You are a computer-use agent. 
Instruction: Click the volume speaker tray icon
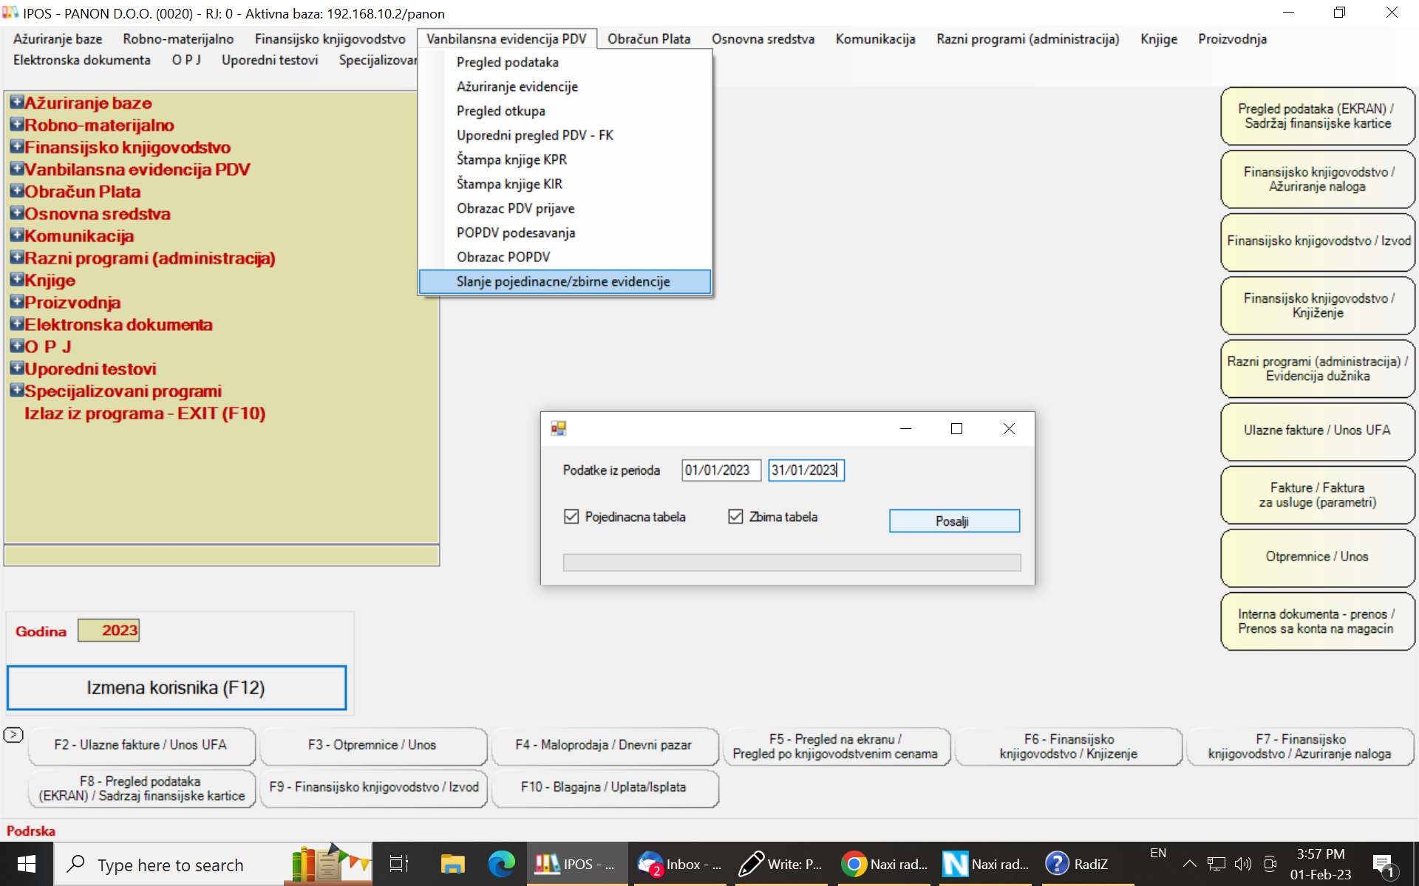[1242, 864]
